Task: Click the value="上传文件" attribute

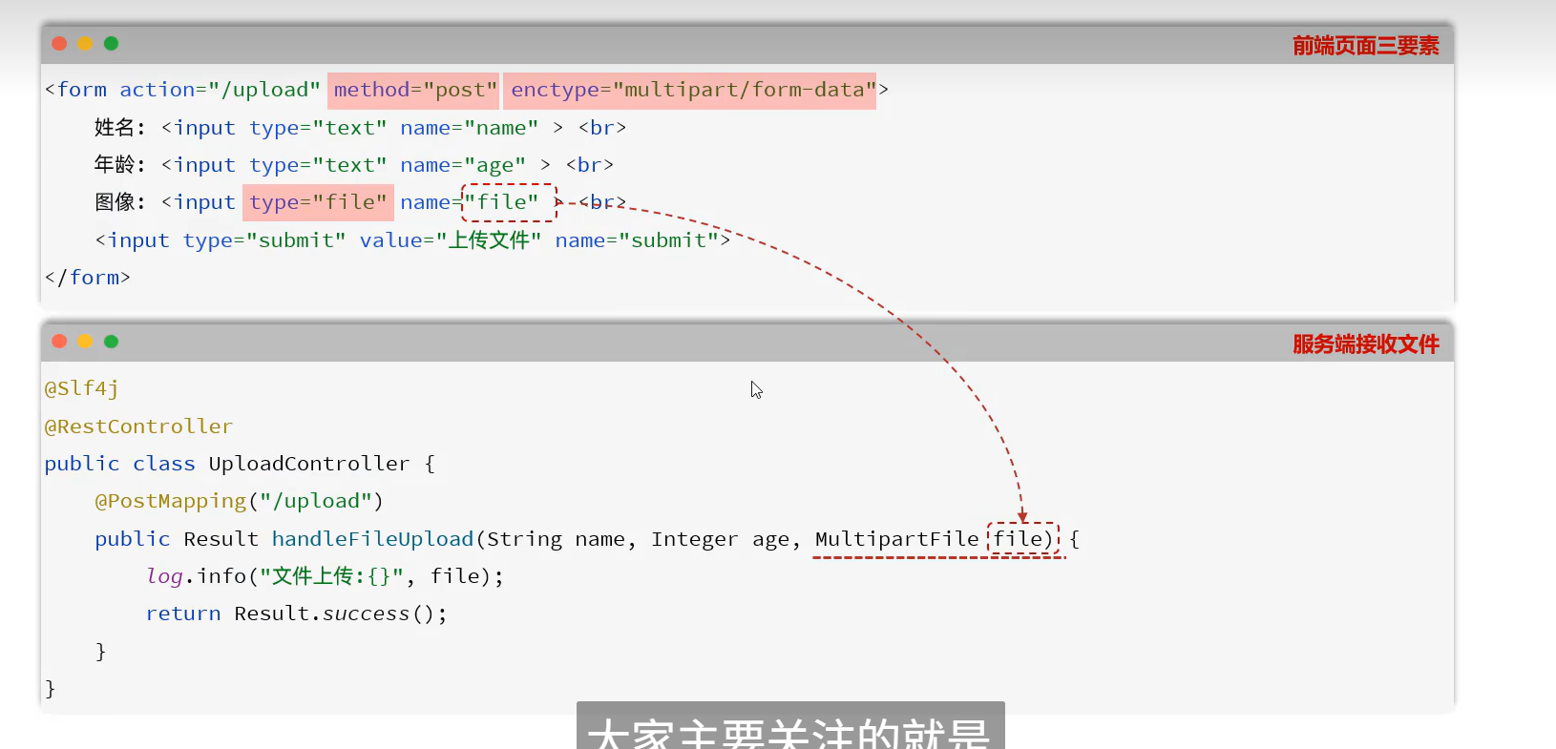Action: [451, 240]
